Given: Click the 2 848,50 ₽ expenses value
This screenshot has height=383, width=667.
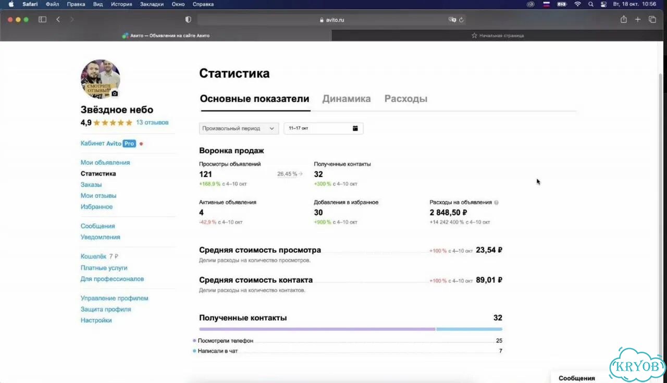Looking at the screenshot, I should (x=448, y=213).
